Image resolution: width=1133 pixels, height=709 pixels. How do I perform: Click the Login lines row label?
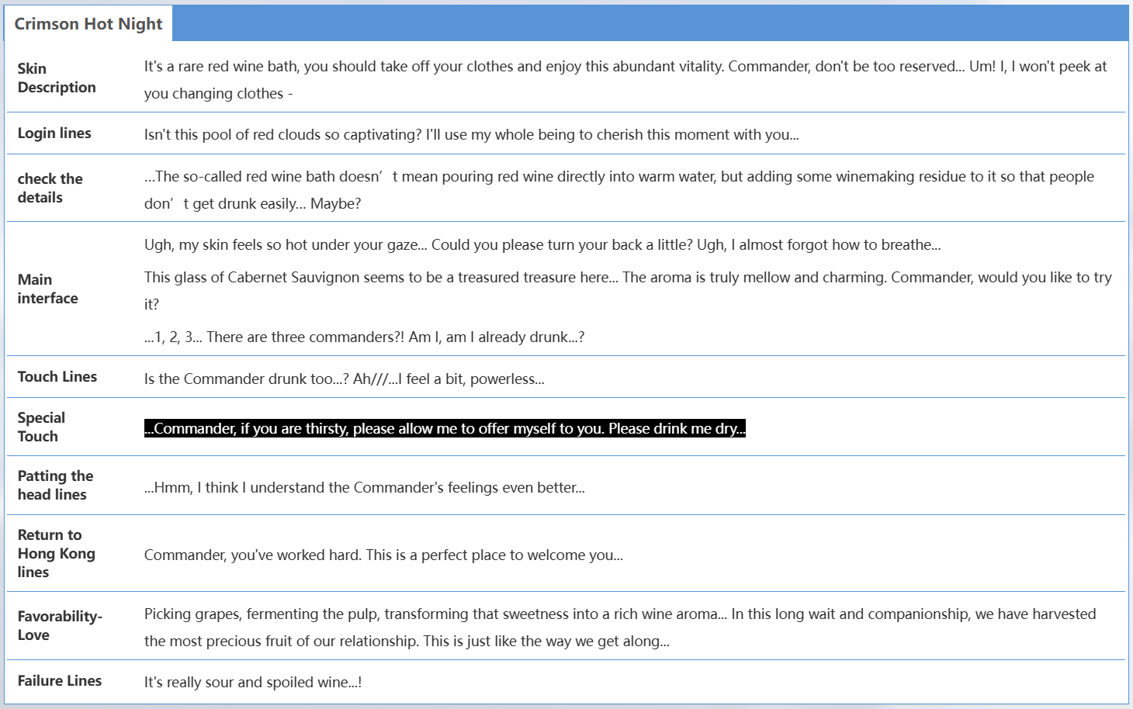pyautogui.click(x=54, y=133)
